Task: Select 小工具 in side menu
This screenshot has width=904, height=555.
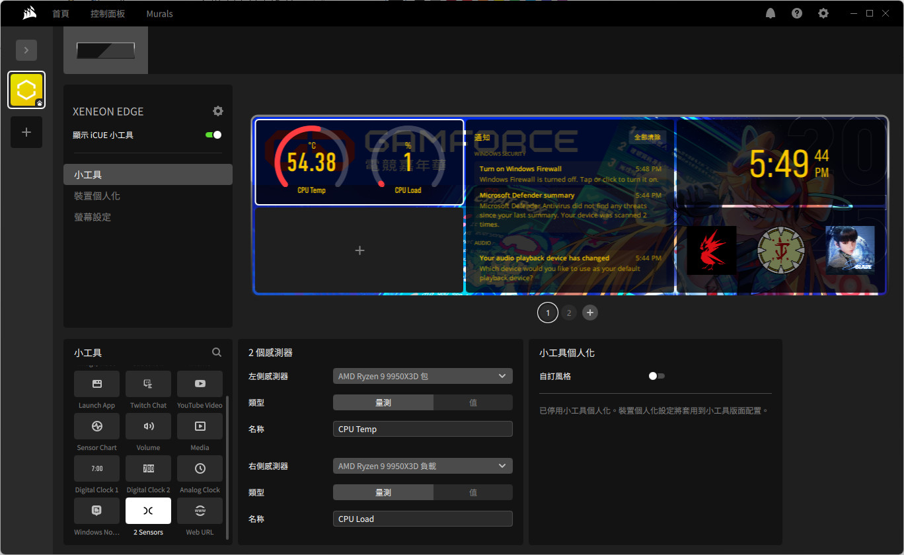Action: pos(148,174)
